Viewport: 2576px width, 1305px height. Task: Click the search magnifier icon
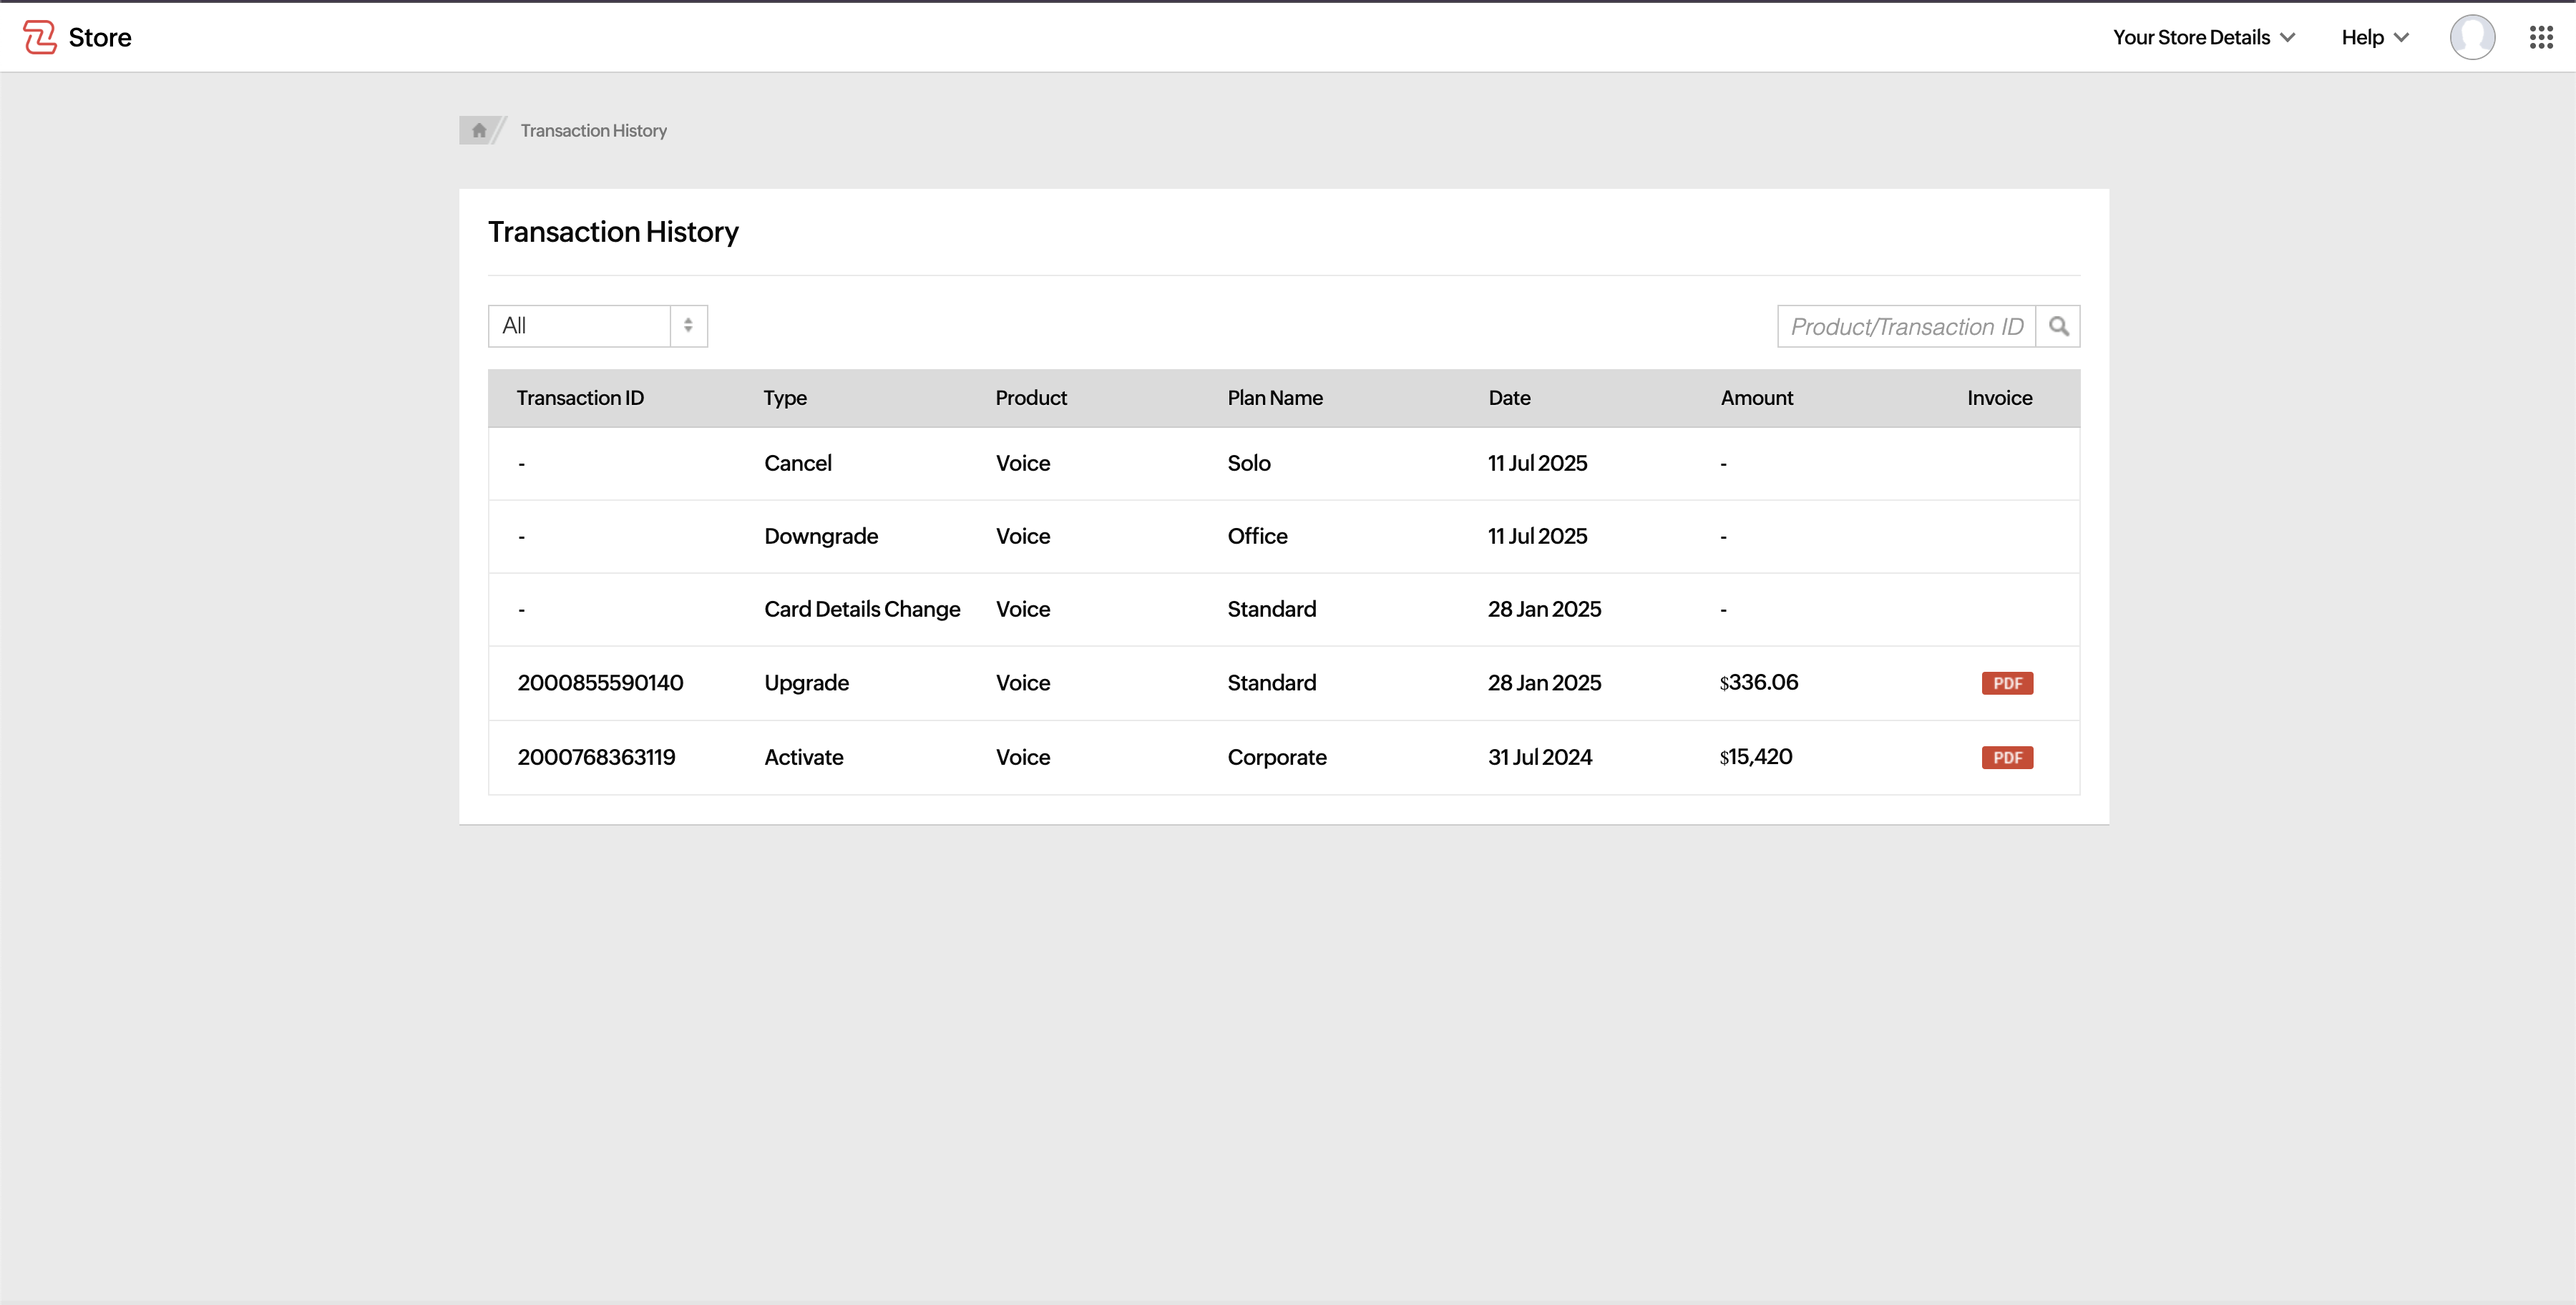(x=2058, y=326)
